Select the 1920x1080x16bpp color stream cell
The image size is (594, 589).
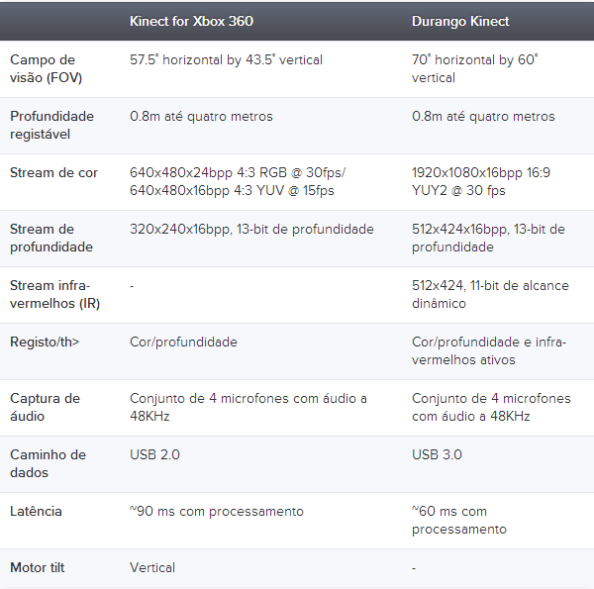click(x=481, y=181)
